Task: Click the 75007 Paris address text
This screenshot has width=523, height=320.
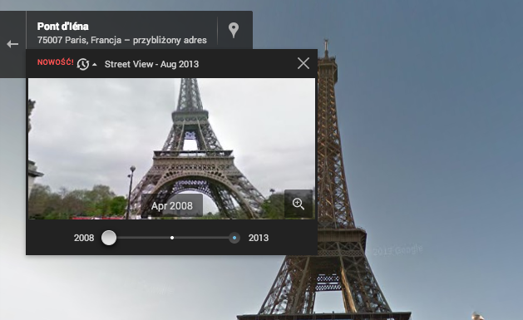Action: (x=121, y=41)
